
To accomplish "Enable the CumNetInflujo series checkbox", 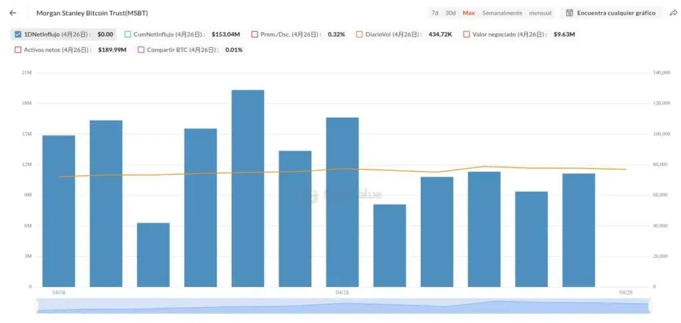I will pos(128,34).
